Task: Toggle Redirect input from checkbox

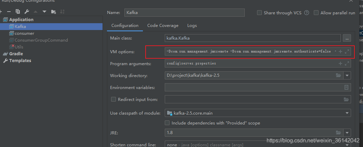Action: coord(113,99)
